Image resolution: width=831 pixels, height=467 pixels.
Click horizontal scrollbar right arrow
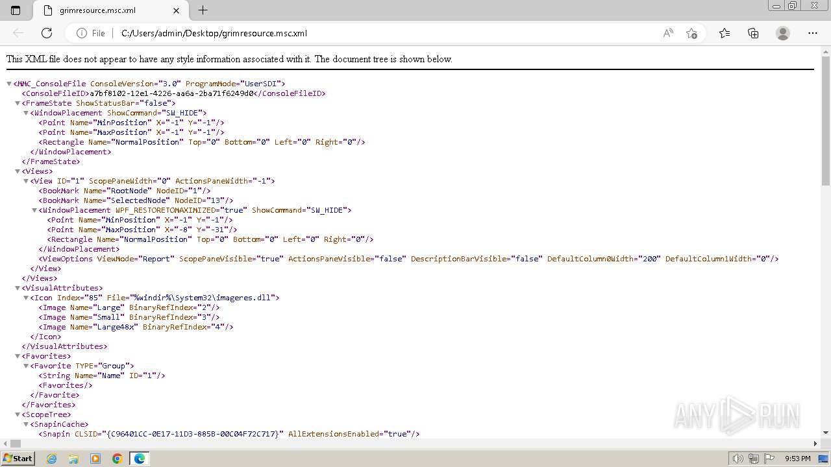815,444
